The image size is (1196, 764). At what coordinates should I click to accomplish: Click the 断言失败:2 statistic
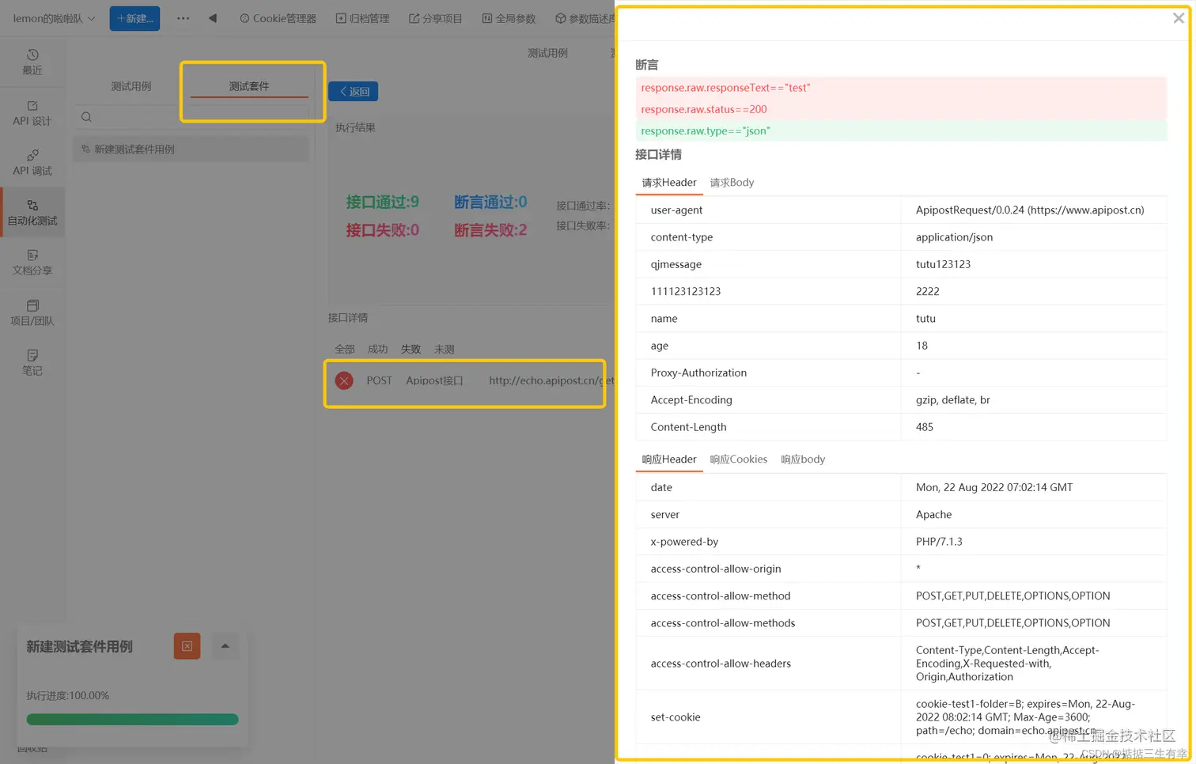[x=490, y=231]
